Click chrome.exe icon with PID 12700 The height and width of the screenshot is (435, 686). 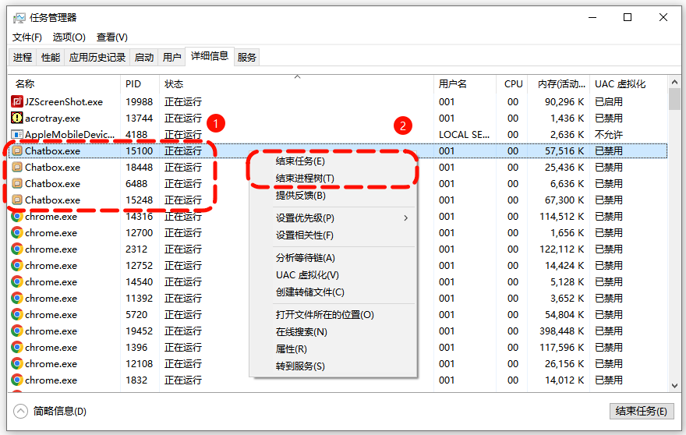click(16, 233)
